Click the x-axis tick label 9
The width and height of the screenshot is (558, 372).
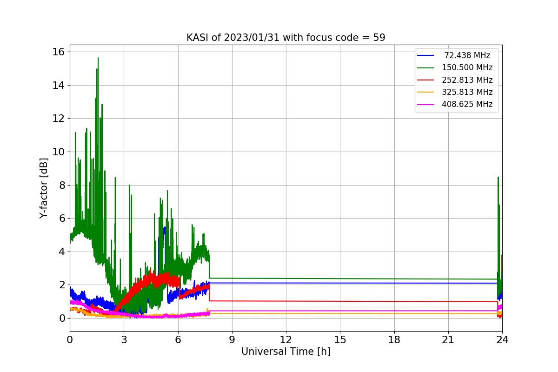coord(232,340)
